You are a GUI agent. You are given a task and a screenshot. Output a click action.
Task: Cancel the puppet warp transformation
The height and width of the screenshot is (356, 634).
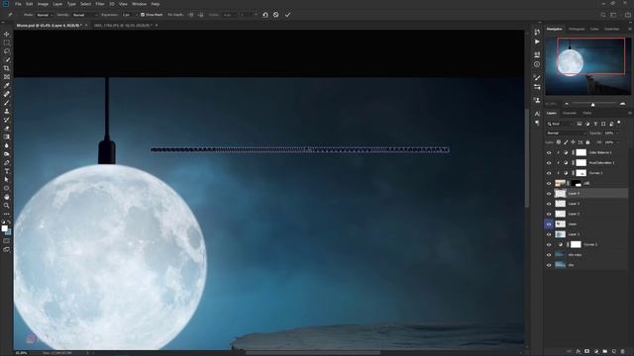coord(275,15)
